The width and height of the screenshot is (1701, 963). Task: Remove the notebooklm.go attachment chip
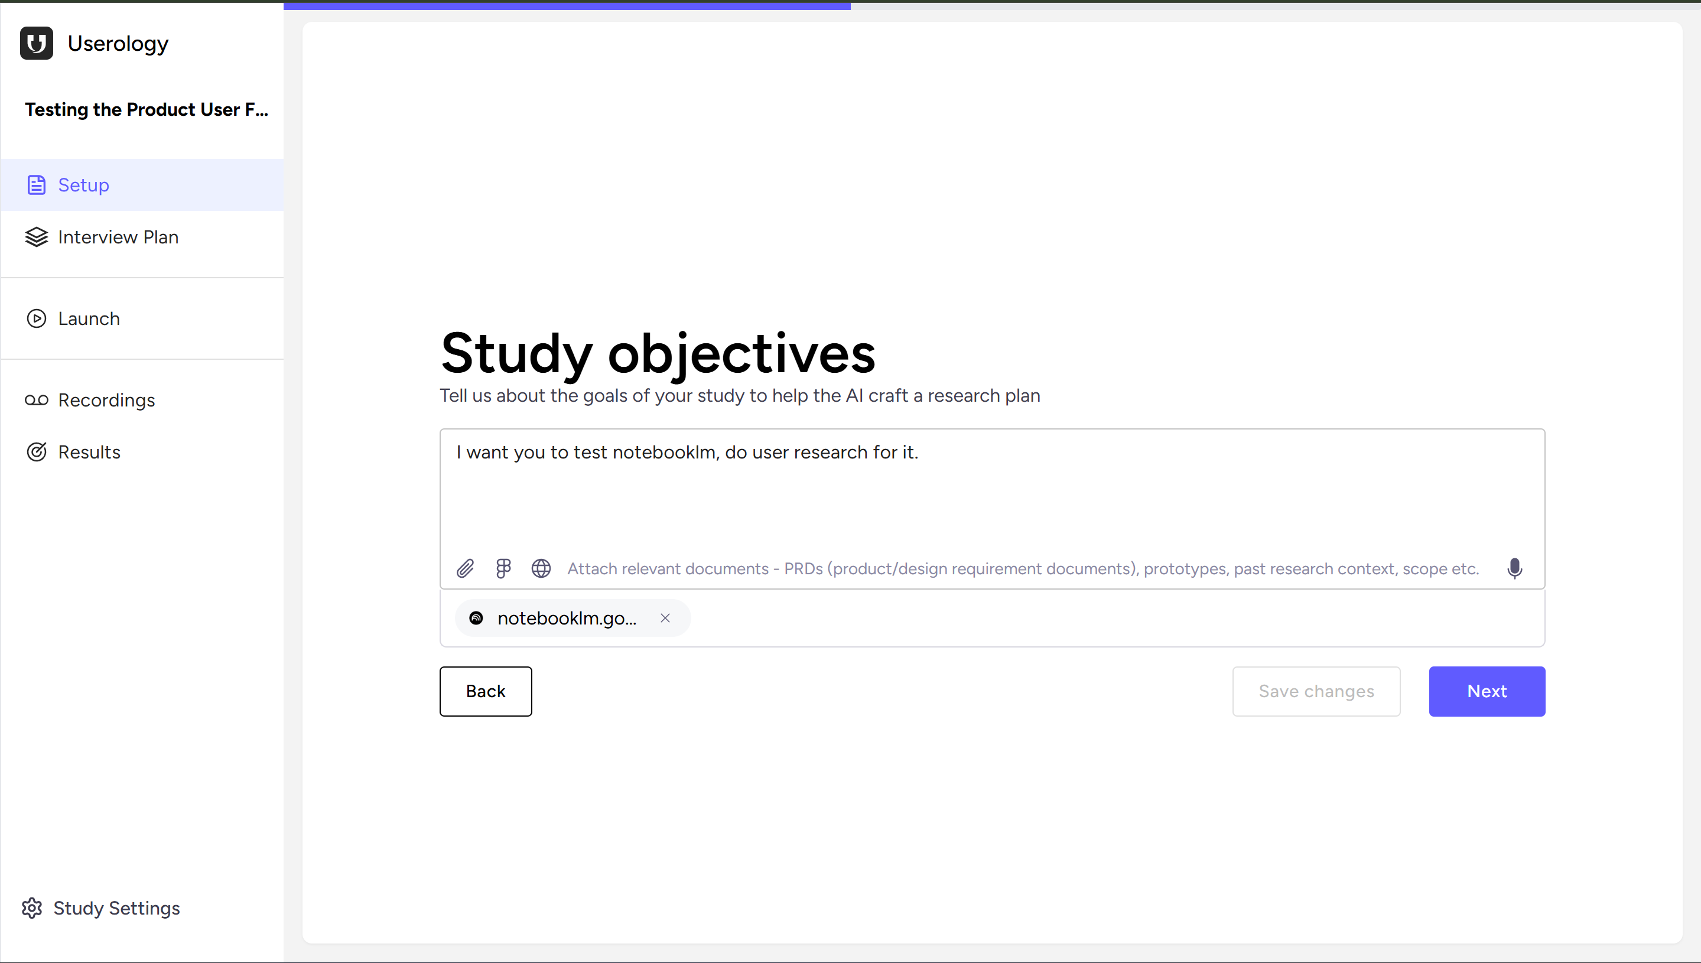[665, 618]
